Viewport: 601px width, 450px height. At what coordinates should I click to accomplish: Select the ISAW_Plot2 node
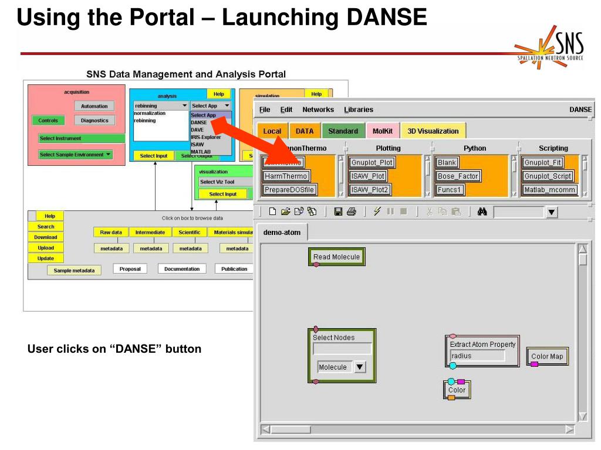[x=370, y=189]
